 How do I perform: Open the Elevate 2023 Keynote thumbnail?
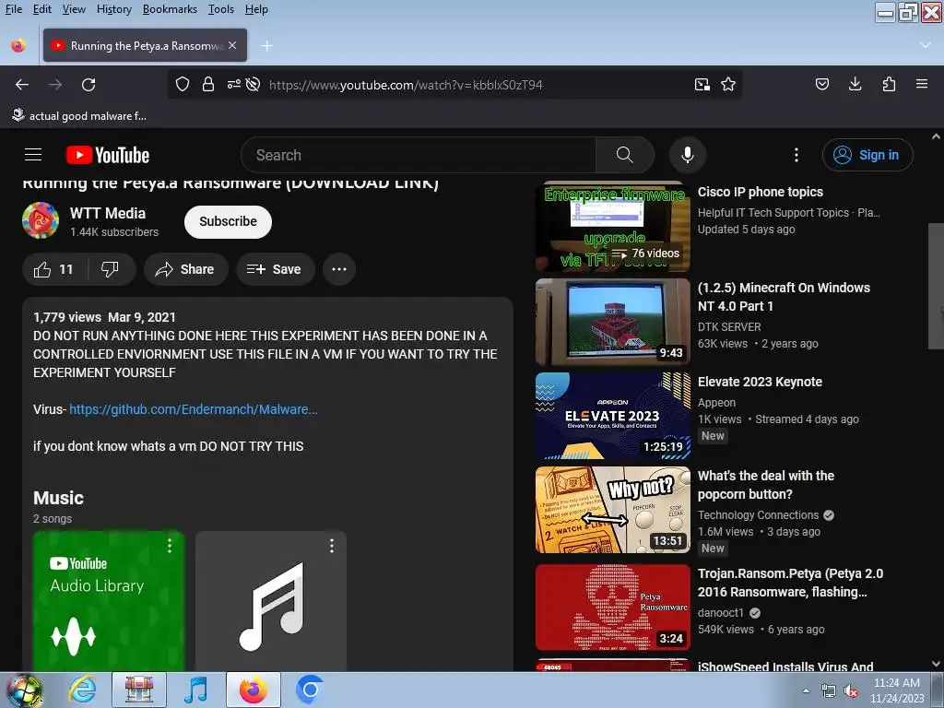tap(613, 416)
